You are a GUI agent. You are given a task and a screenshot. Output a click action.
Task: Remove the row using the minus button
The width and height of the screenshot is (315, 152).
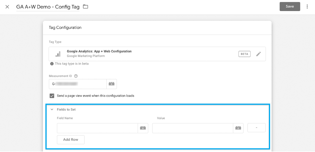tap(256, 128)
